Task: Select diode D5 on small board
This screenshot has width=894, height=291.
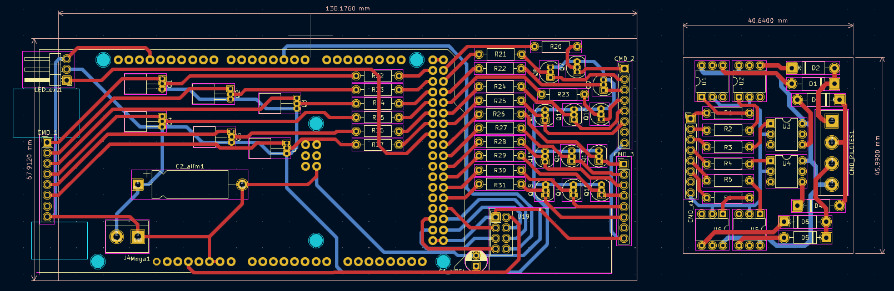Action: (x=805, y=238)
